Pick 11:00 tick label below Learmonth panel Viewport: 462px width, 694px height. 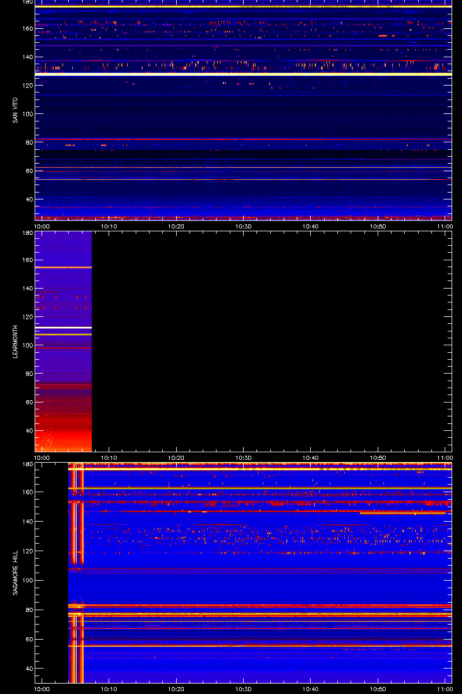tap(445, 457)
